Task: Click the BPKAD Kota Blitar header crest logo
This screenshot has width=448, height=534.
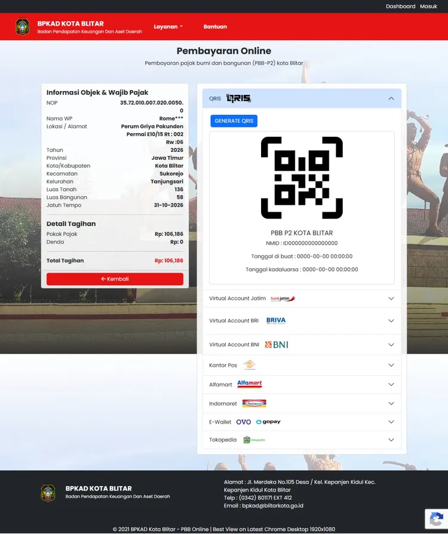Action: [23, 26]
